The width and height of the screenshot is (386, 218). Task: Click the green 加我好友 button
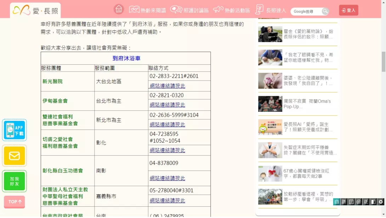pos(15,181)
